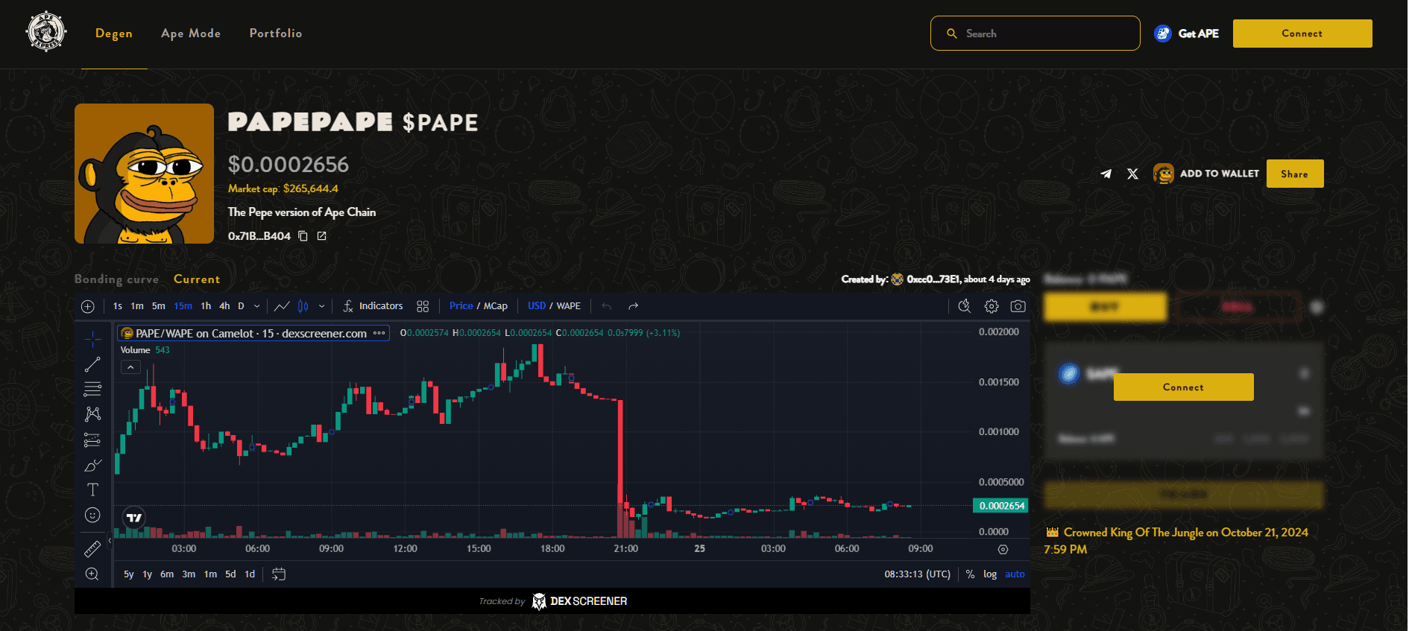This screenshot has width=1409, height=631.
Task: Select the brush drawing tool
Action: (92, 465)
